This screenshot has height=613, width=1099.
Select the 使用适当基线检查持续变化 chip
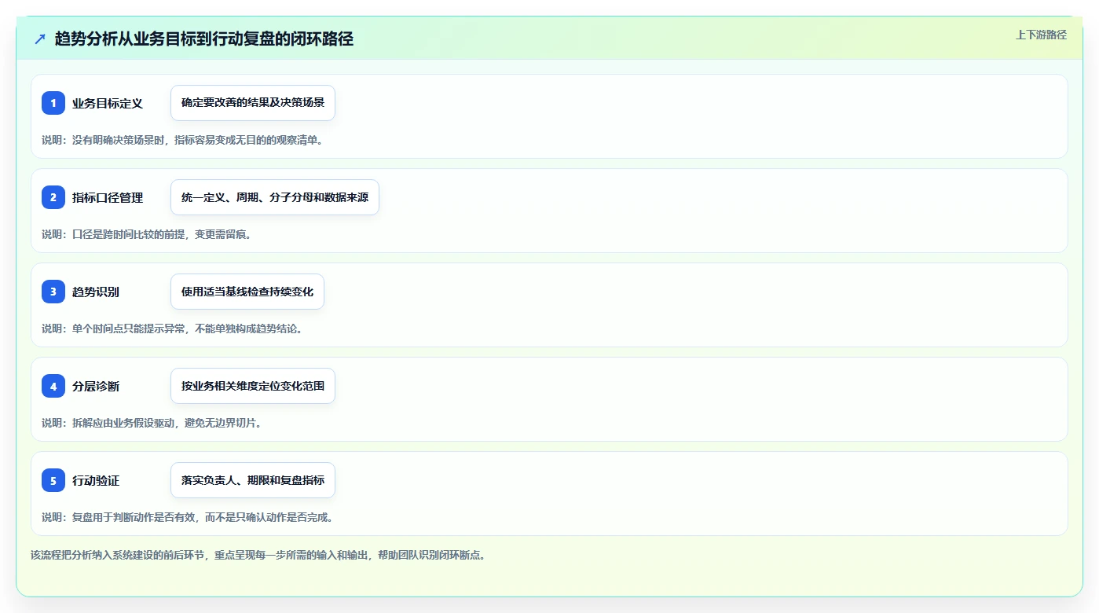point(247,292)
